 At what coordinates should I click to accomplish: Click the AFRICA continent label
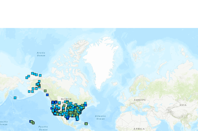pos(139,129)
